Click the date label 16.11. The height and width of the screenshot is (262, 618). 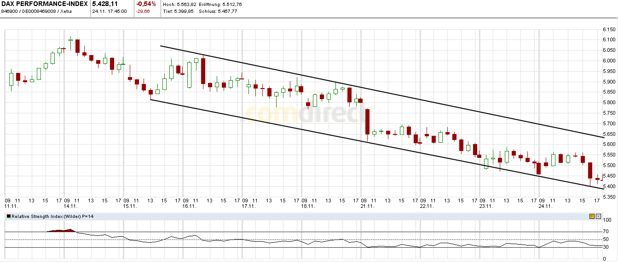click(189, 206)
